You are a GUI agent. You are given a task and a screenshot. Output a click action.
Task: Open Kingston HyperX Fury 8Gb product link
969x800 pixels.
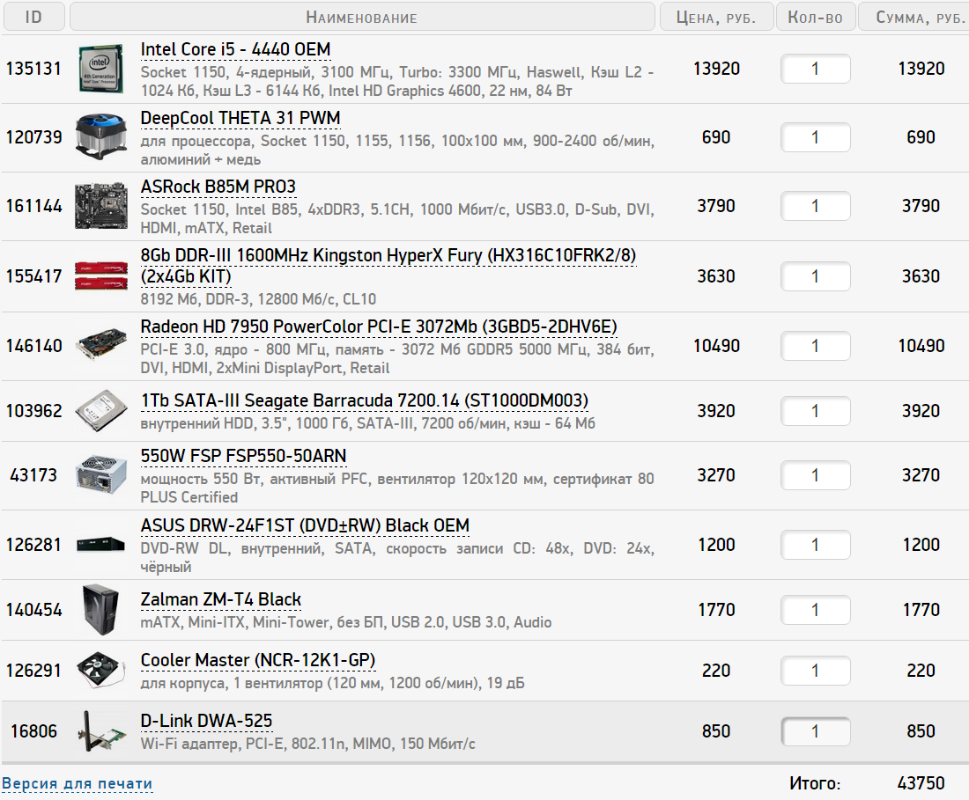tap(388, 266)
